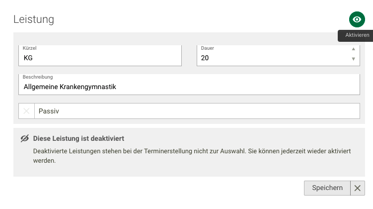Screen dimensions: 373x209
Task: Click the Kürzel field containing KG
Action: (100, 56)
